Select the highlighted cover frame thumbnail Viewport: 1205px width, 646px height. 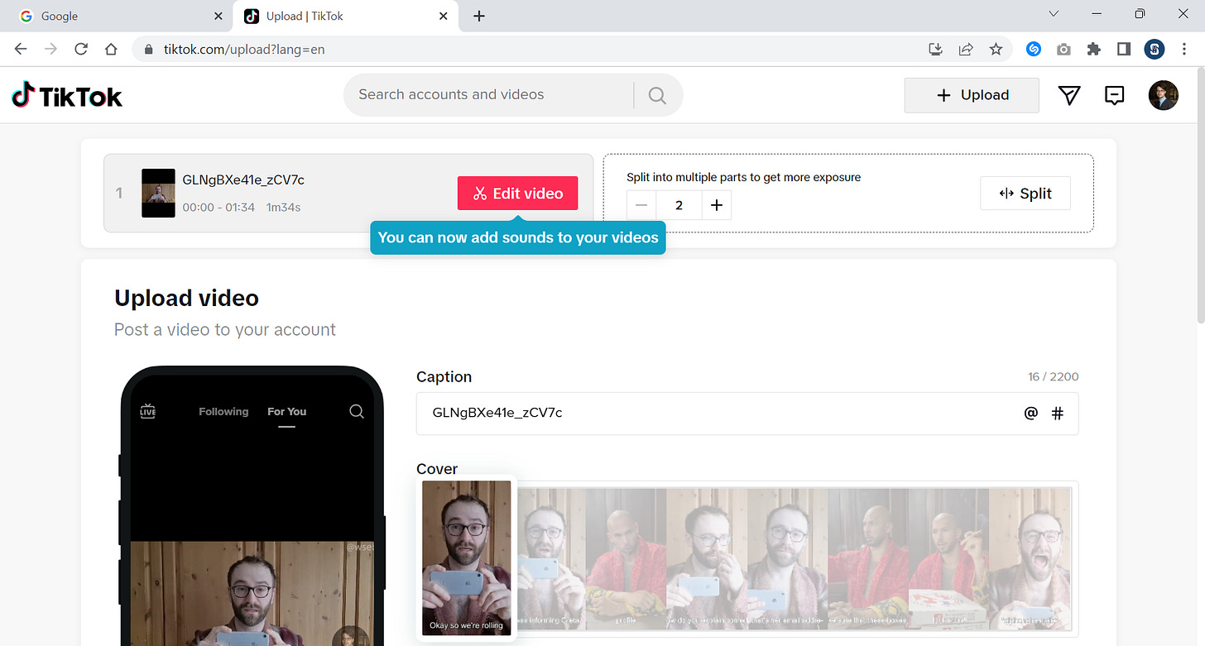click(x=467, y=558)
